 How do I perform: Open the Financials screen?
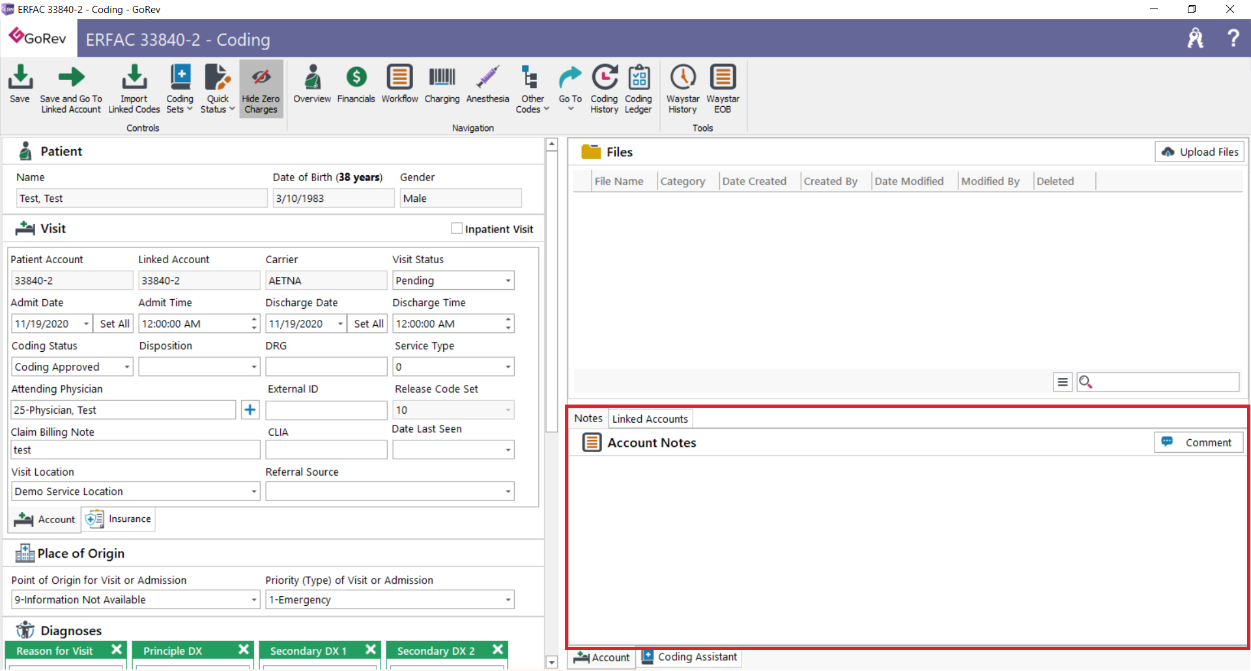(x=356, y=83)
